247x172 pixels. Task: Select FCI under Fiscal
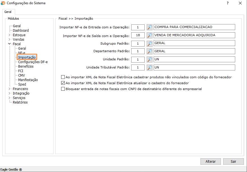click(21, 71)
